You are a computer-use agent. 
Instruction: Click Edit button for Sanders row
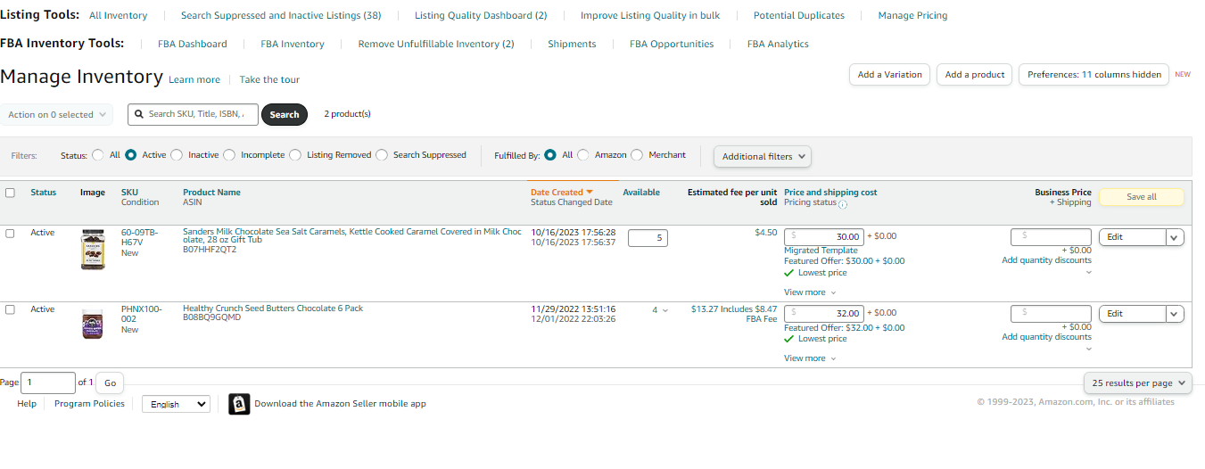click(1132, 237)
